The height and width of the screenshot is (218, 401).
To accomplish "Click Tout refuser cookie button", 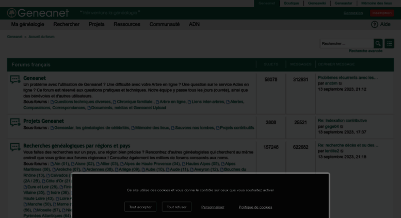I will (177, 207).
